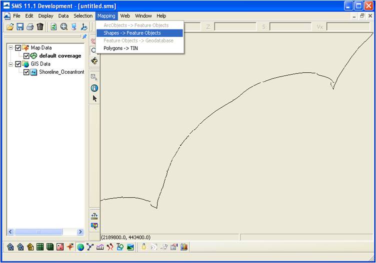Open the Cartesian Grid module icon
The width and height of the screenshot is (376, 263).
pos(40,247)
